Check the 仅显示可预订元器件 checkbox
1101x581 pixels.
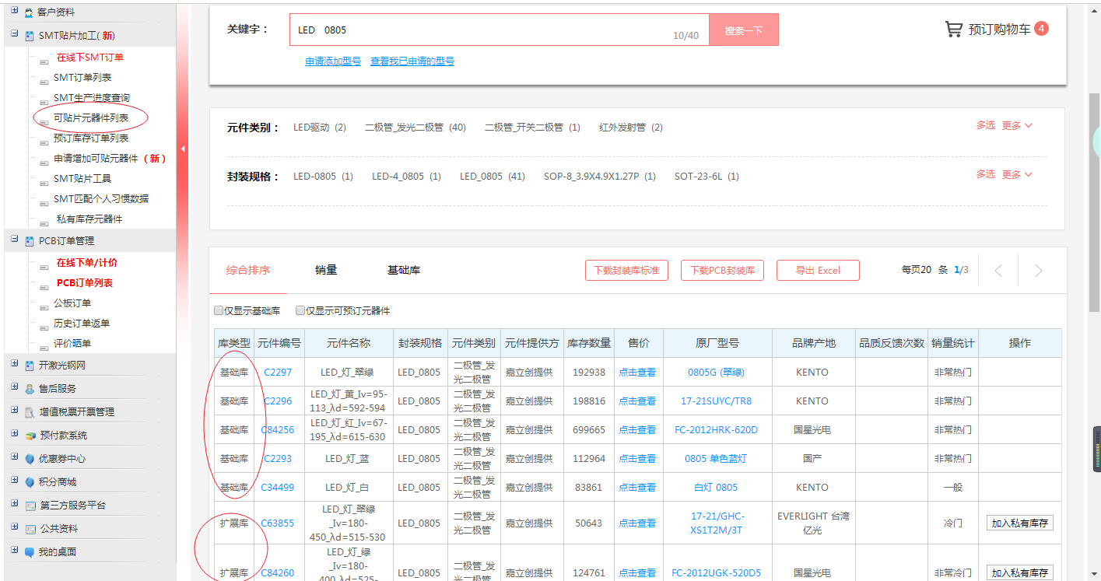click(x=300, y=311)
